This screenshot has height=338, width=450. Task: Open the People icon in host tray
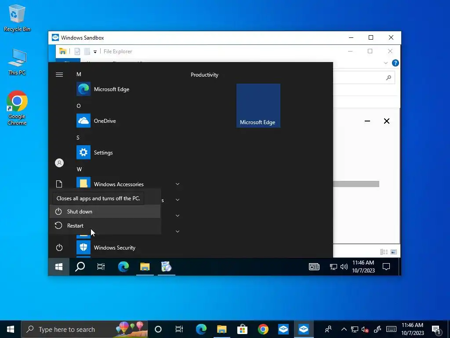(328, 329)
